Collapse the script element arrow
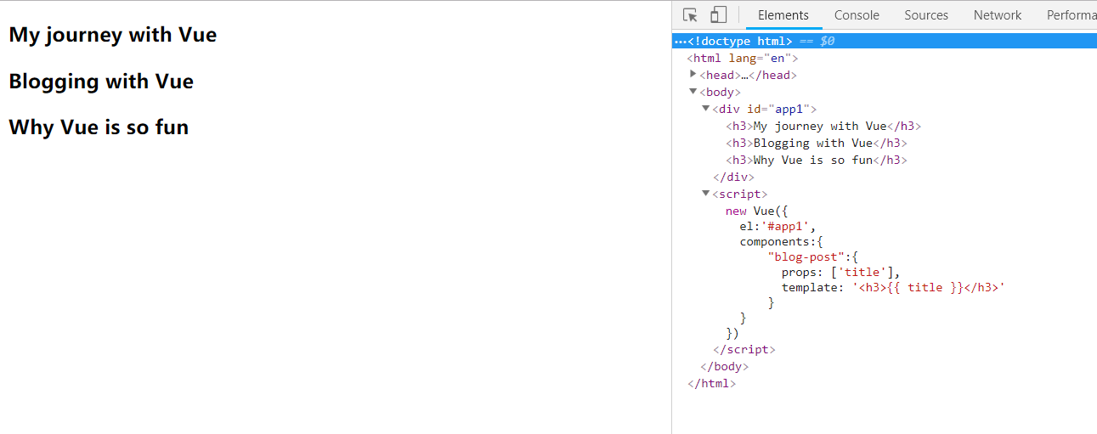This screenshot has height=434, width=1097. [706, 194]
